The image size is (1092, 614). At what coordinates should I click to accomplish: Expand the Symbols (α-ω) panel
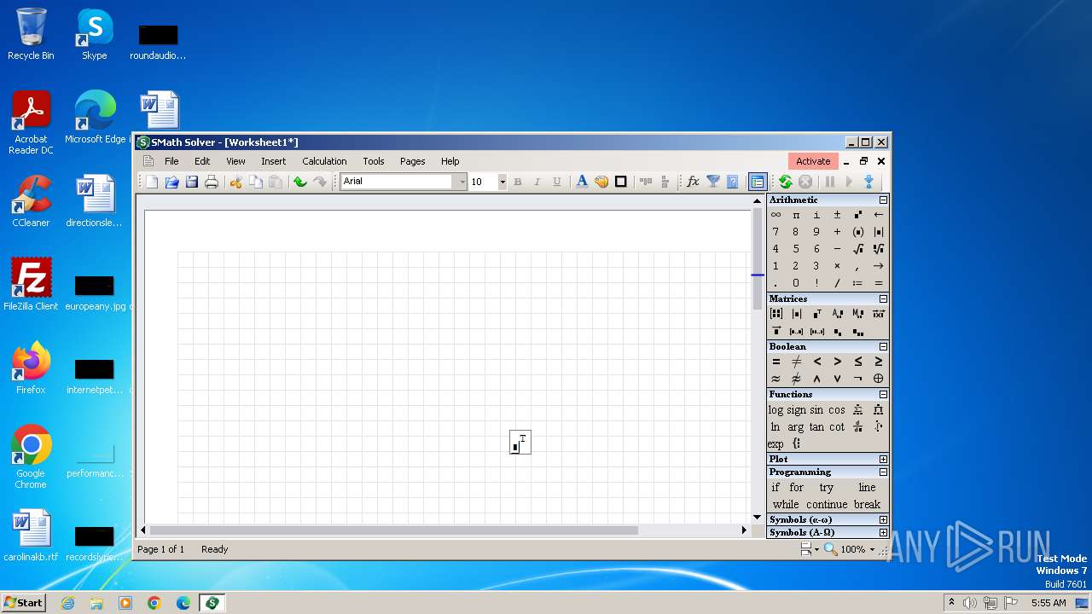click(x=883, y=520)
